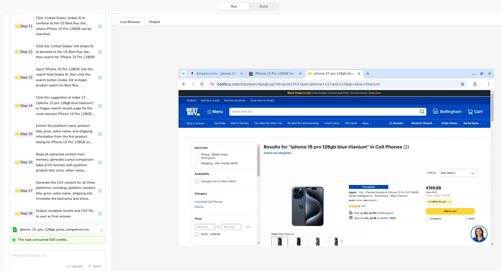Switch to the Run tab
Screen dimensions: 501x271
click(234, 7)
